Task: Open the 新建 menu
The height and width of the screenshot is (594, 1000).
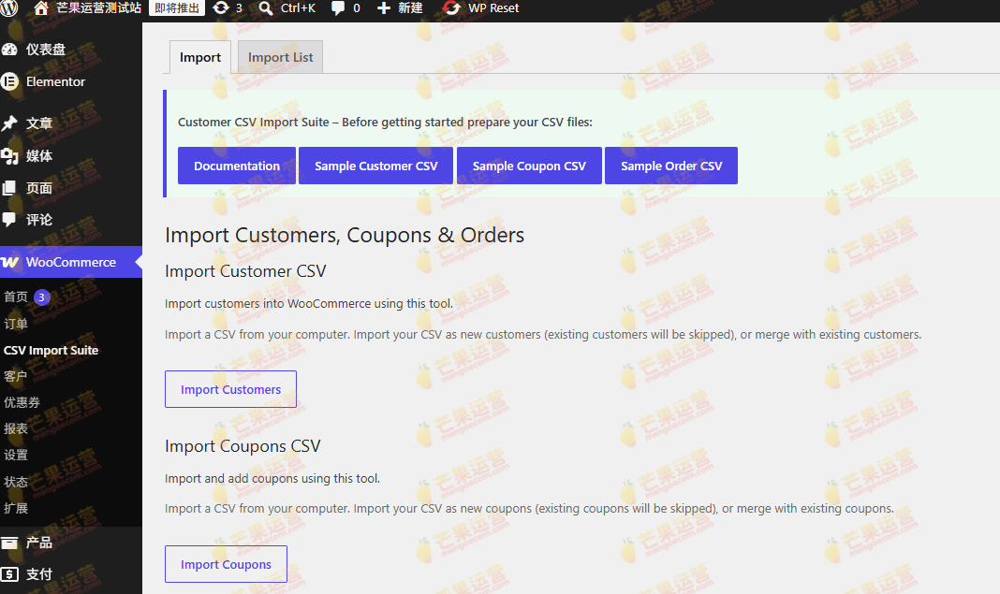Action: pyautogui.click(x=410, y=7)
